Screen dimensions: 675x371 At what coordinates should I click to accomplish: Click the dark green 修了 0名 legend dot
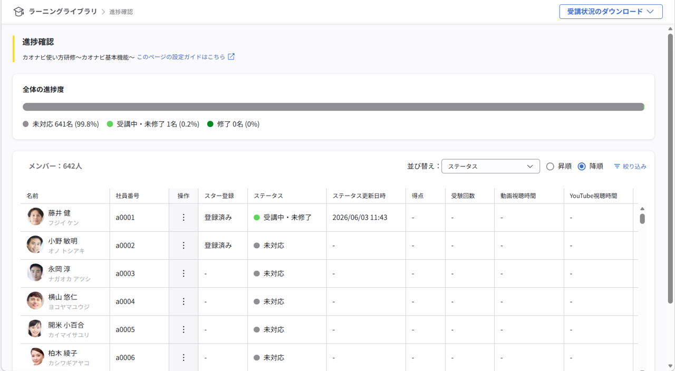tap(210, 124)
